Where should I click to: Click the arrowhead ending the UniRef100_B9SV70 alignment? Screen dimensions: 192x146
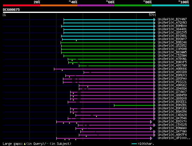[151, 122]
